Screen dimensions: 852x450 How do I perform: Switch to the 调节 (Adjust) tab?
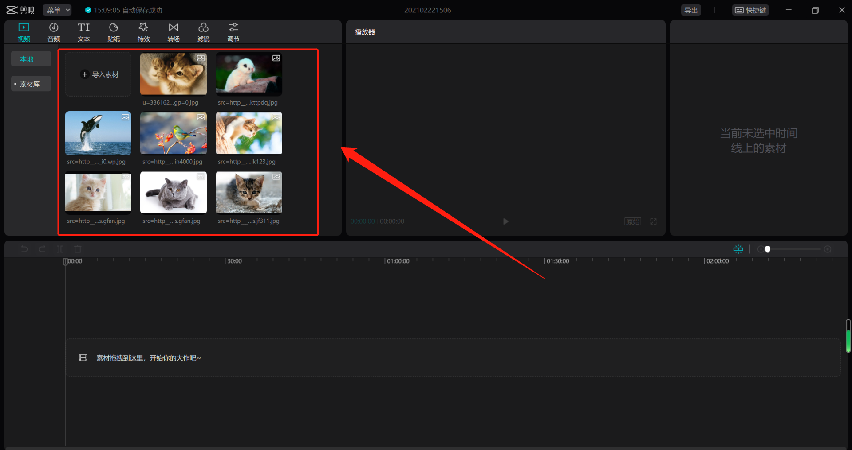coord(233,32)
